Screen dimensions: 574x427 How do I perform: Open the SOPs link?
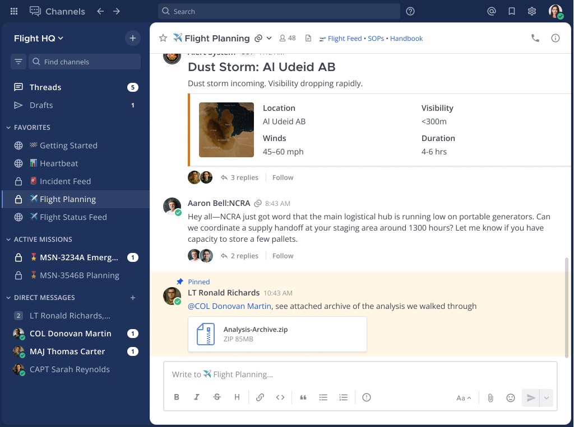click(376, 39)
